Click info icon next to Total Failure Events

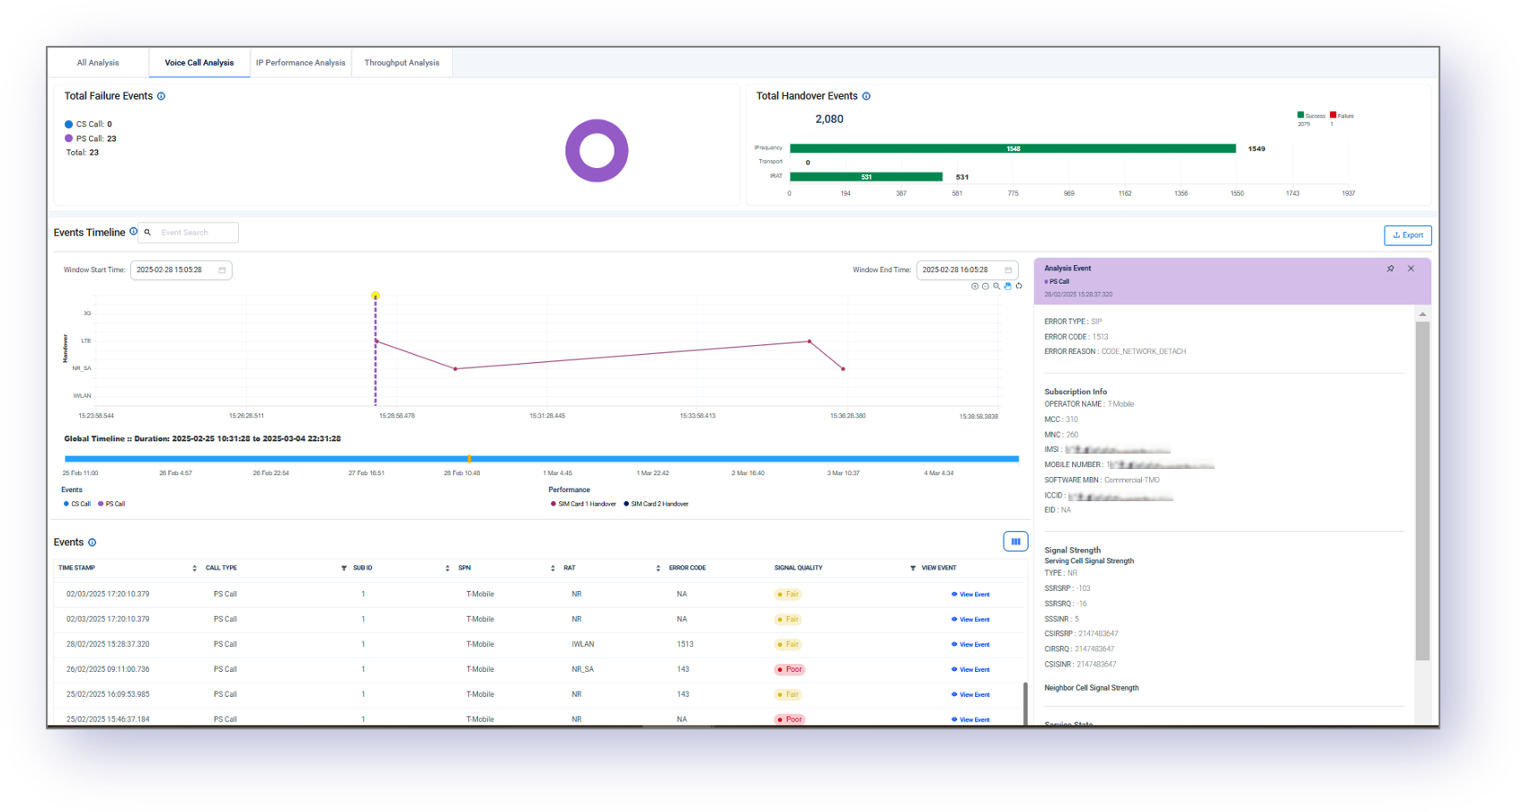162,96
